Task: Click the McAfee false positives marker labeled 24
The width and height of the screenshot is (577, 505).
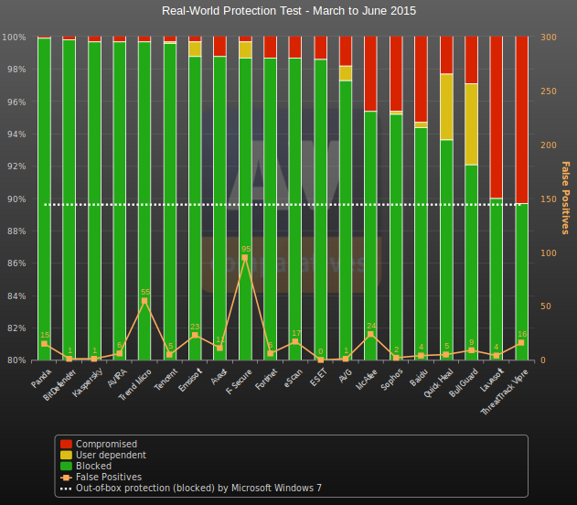Action: tap(370, 335)
